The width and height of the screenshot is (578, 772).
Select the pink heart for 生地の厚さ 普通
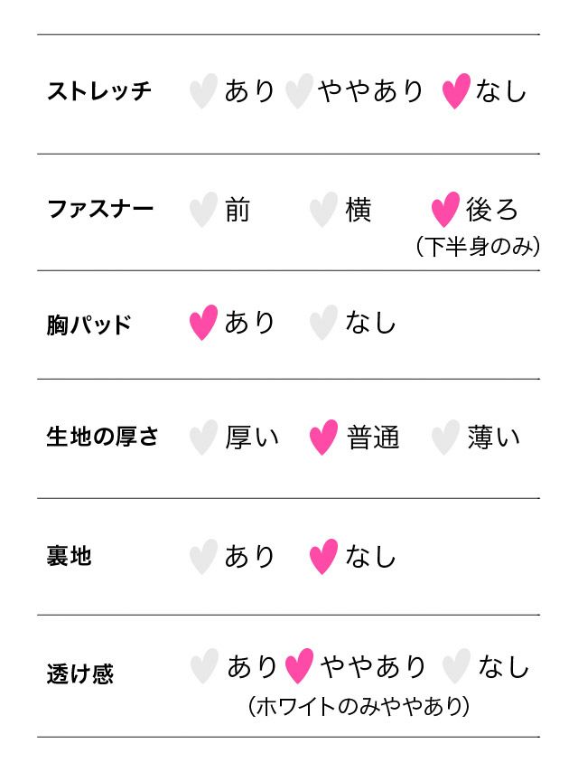point(323,438)
